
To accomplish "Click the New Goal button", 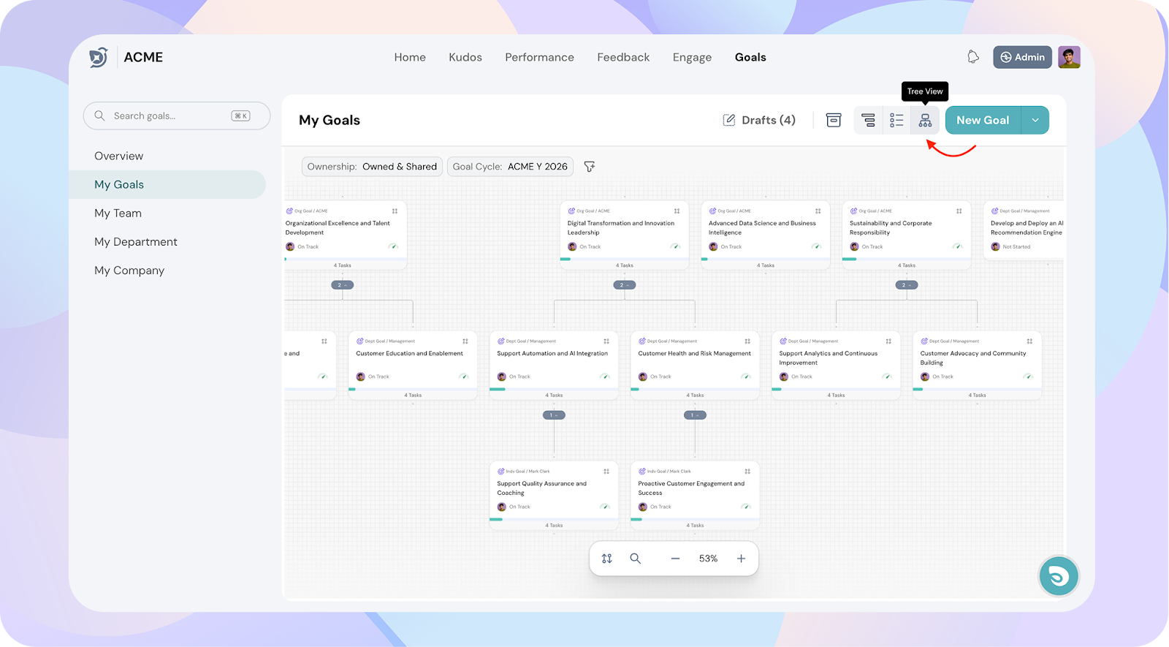I will tap(983, 120).
